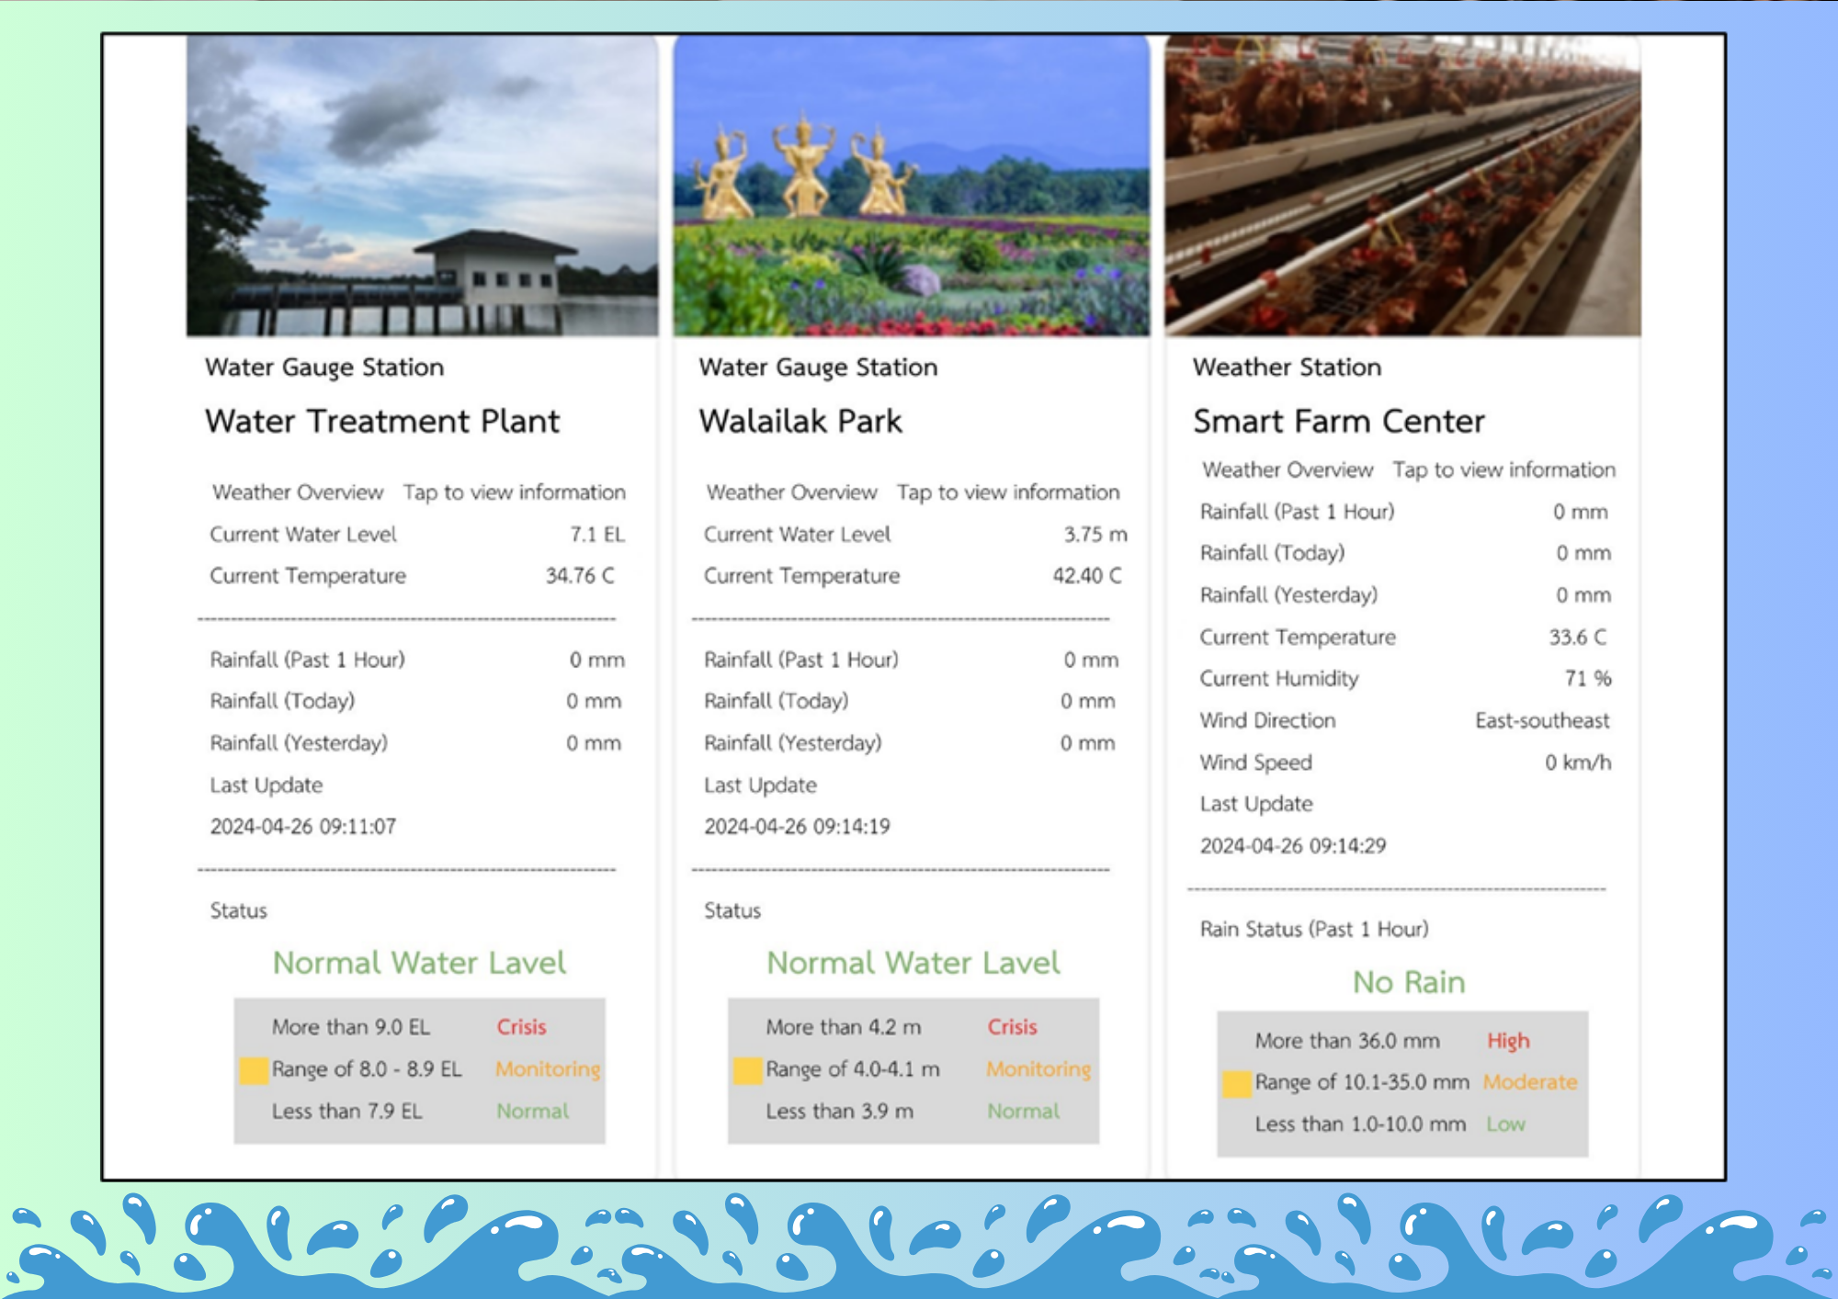The height and width of the screenshot is (1299, 1838).
Task: Select the Walailak Park title
Action: pos(800,422)
